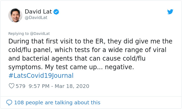
Task: Click the 9:57 PM - Mar 18, 2020 timestamp
Action: click(x=58, y=86)
